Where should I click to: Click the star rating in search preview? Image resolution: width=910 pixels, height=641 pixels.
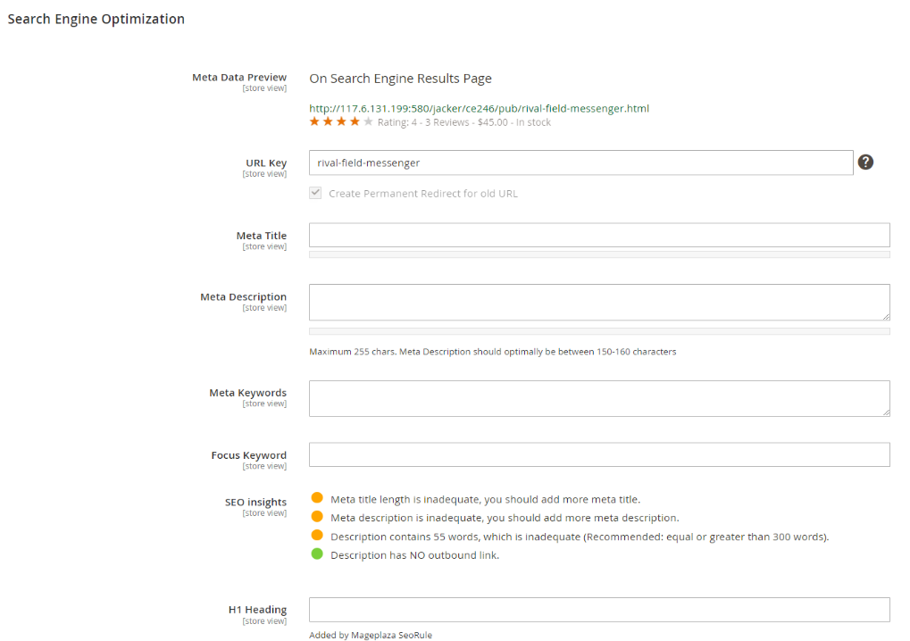[341, 121]
